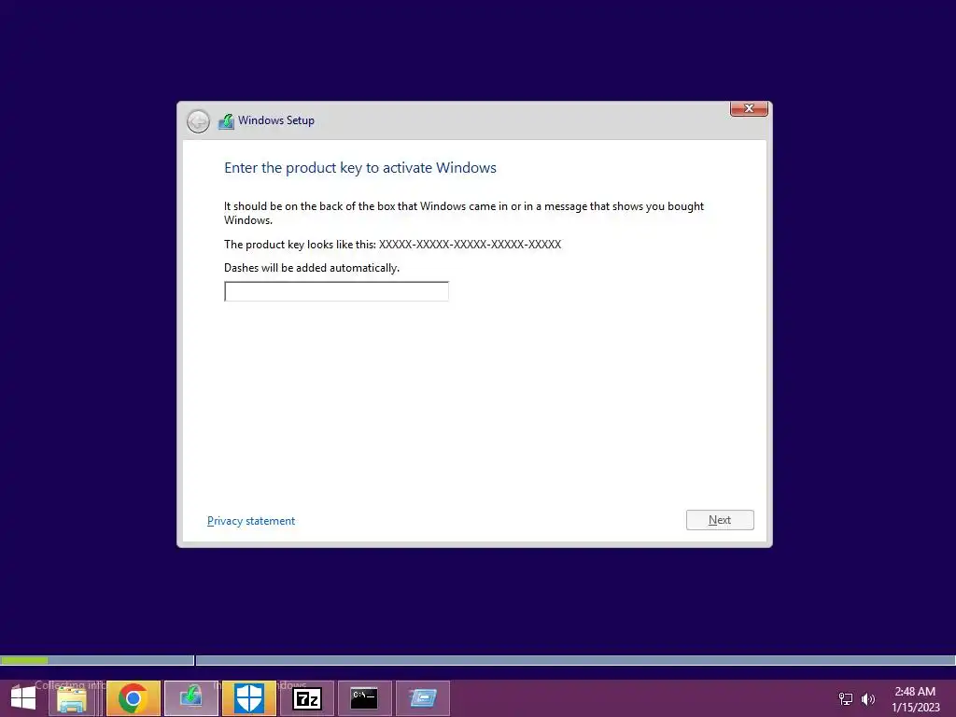Open Command Prompt from the taskbar

[365, 698]
